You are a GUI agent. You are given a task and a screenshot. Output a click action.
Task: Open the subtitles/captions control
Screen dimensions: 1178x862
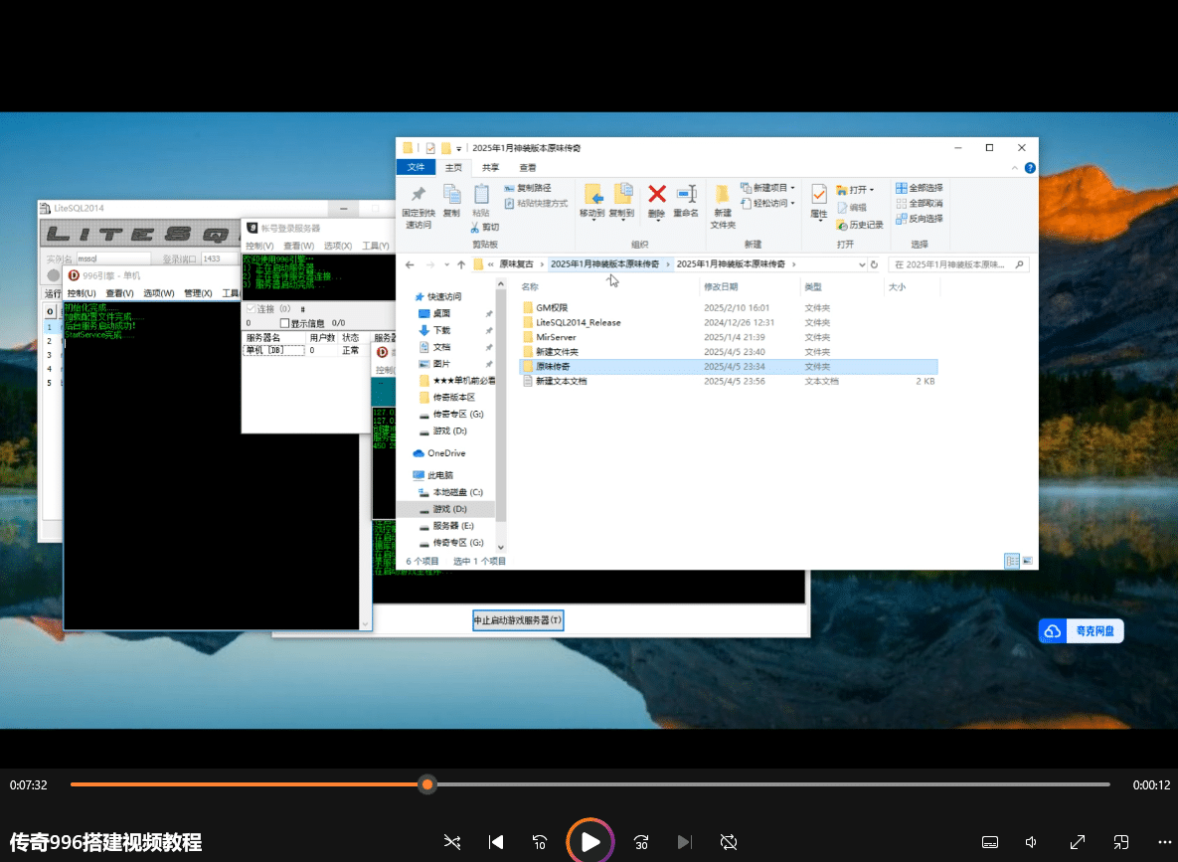coord(990,842)
